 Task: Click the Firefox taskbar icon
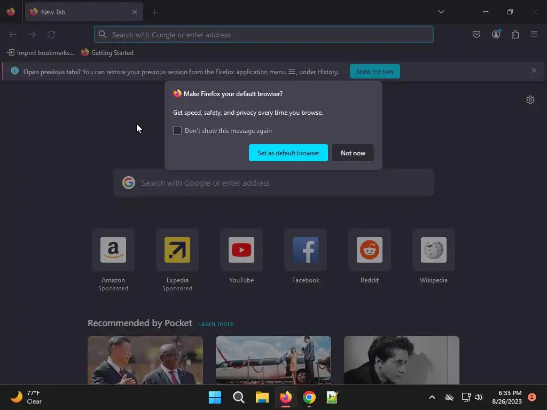pyautogui.click(x=286, y=397)
